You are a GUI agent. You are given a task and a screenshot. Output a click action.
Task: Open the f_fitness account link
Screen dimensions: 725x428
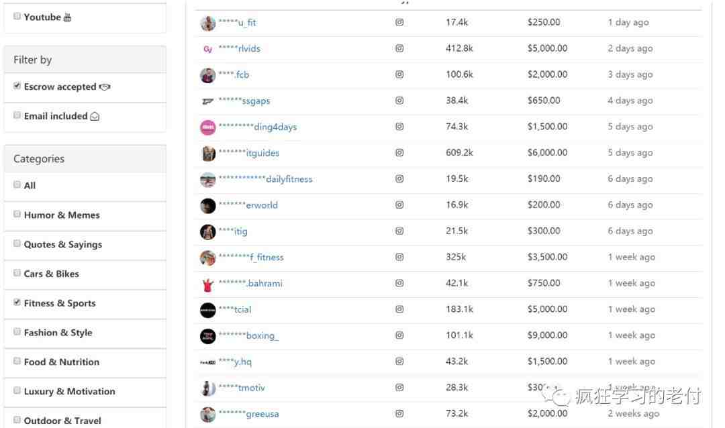251,257
